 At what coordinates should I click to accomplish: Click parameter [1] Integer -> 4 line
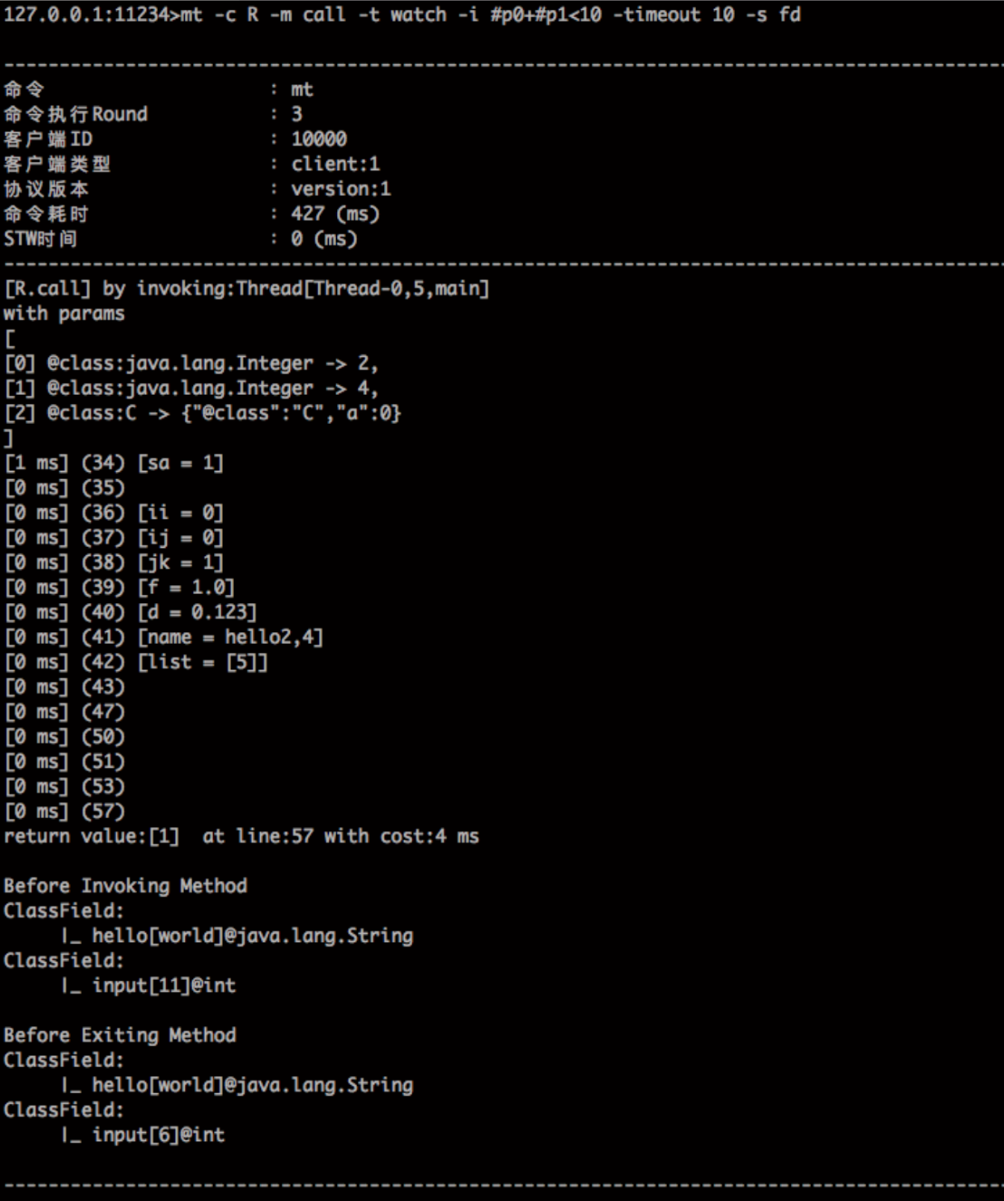click(191, 388)
